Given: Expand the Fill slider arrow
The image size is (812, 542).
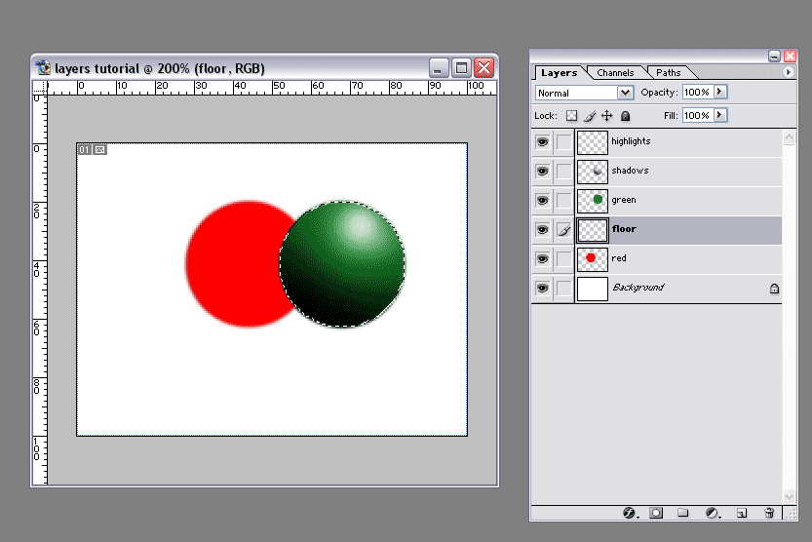Looking at the screenshot, I should [720, 115].
